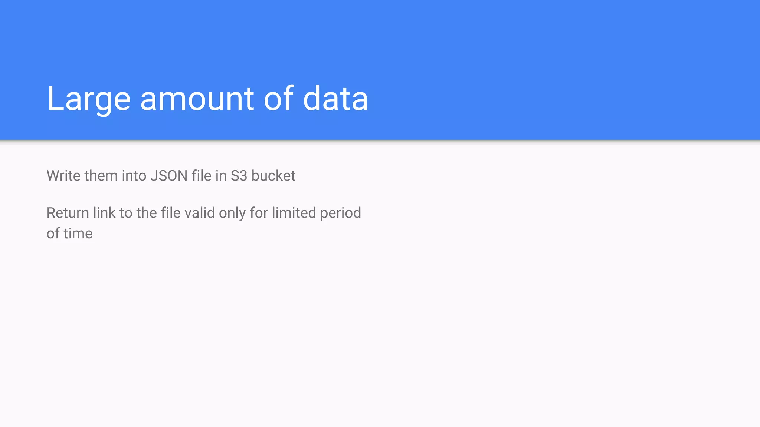Click the line about writing into JSON file
The image size is (760, 427).
pos(171,176)
